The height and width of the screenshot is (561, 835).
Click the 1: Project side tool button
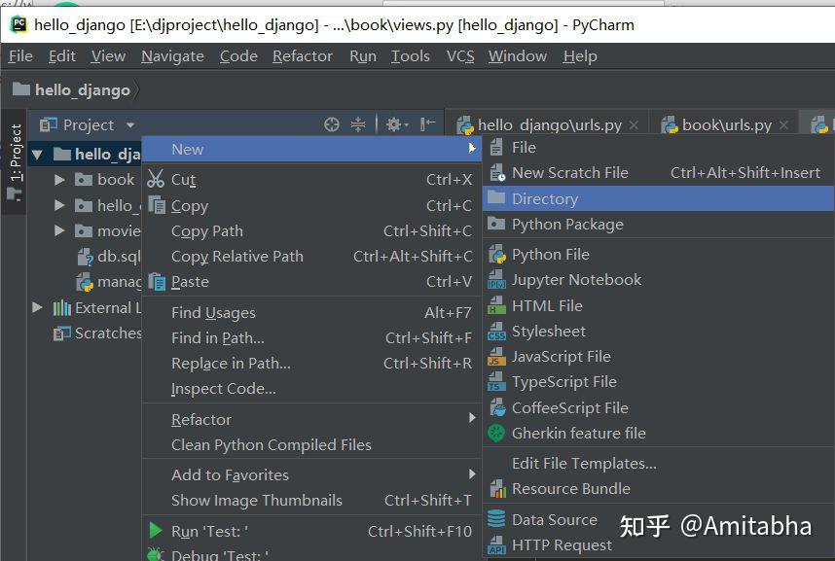[x=16, y=161]
